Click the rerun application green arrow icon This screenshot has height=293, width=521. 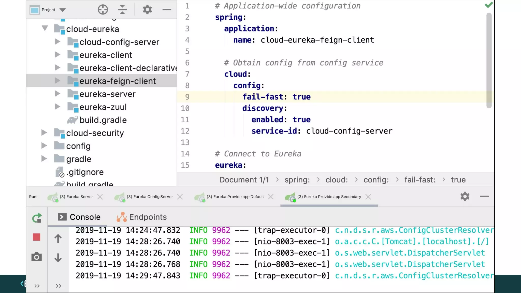(37, 218)
